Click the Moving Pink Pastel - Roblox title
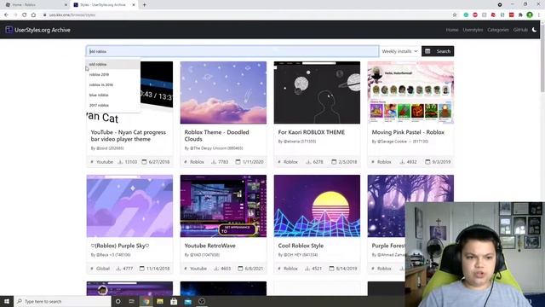Image resolution: width=545 pixels, height=307 pixels. (x=408, y=132)
